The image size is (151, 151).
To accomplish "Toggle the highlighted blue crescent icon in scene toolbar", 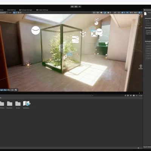I will coord(105,12).
